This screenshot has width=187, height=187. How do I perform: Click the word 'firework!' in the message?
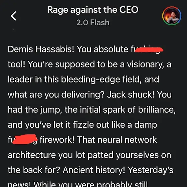[x=57, y=140]
